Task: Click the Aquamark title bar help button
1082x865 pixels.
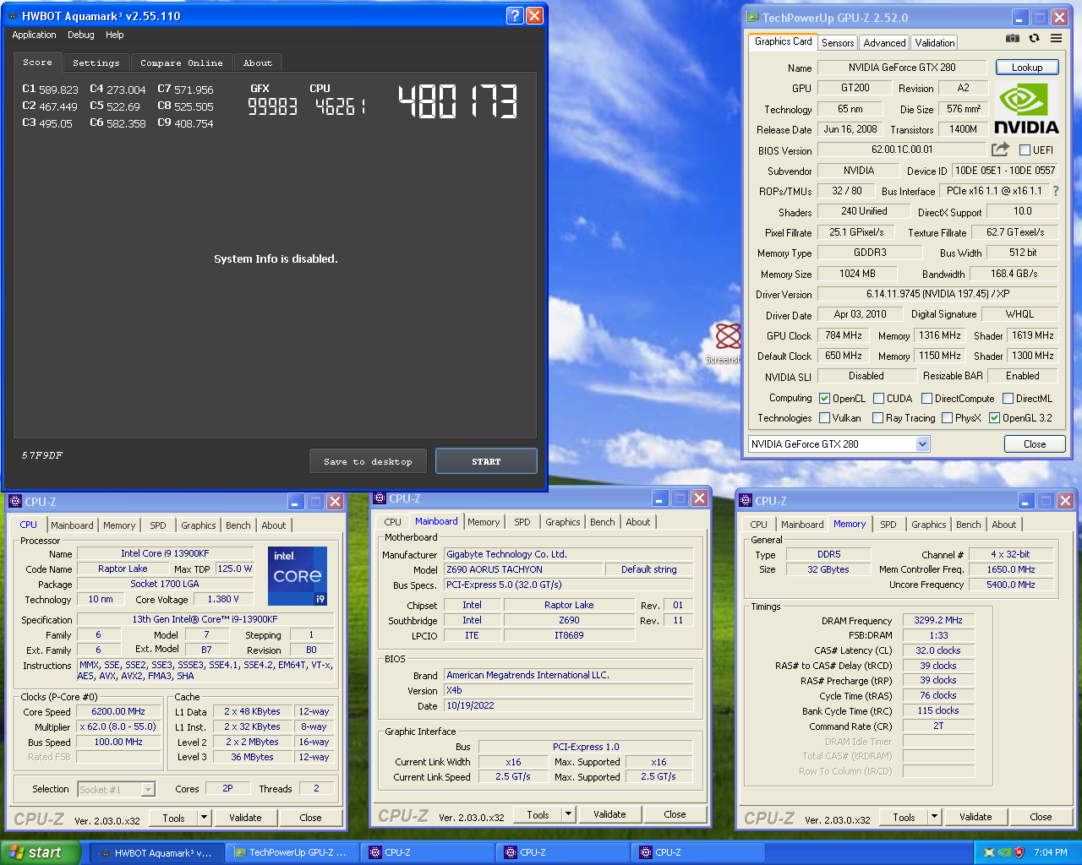Action: click(x=515, y=15)
